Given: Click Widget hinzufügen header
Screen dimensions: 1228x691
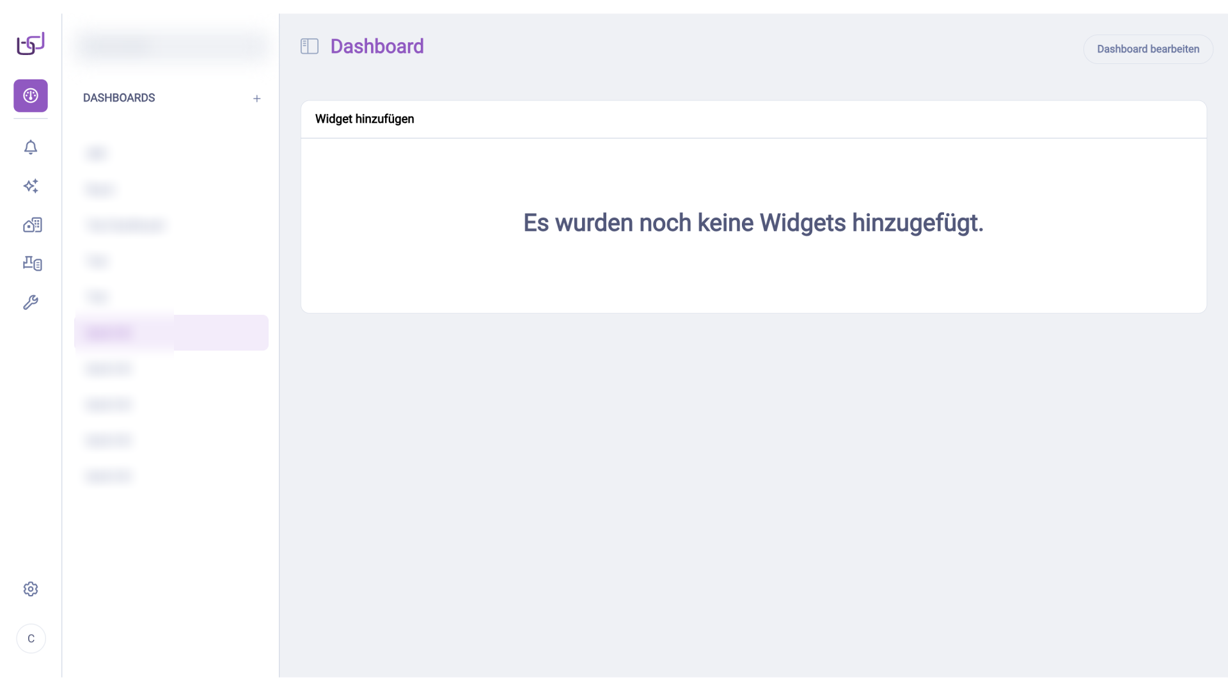Looking at the screenshot, I should 365,119.
